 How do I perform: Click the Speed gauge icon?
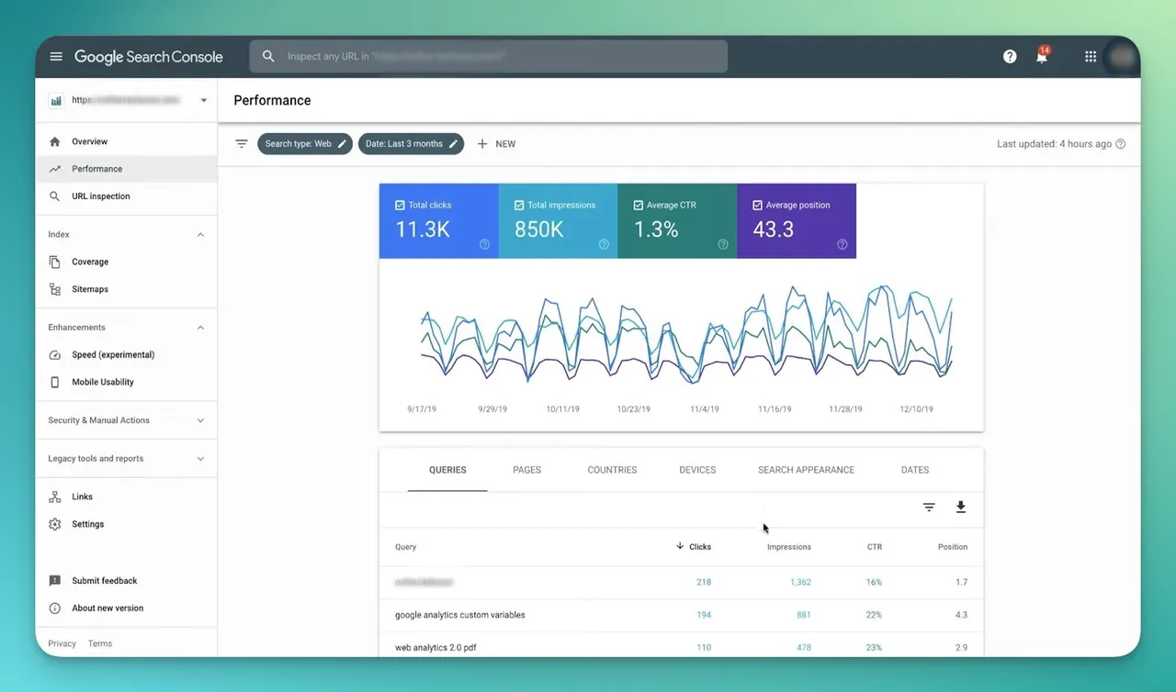[x=55, y=355]
